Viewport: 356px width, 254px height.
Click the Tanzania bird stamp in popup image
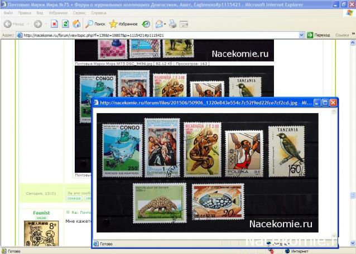[x=286, y=152]
